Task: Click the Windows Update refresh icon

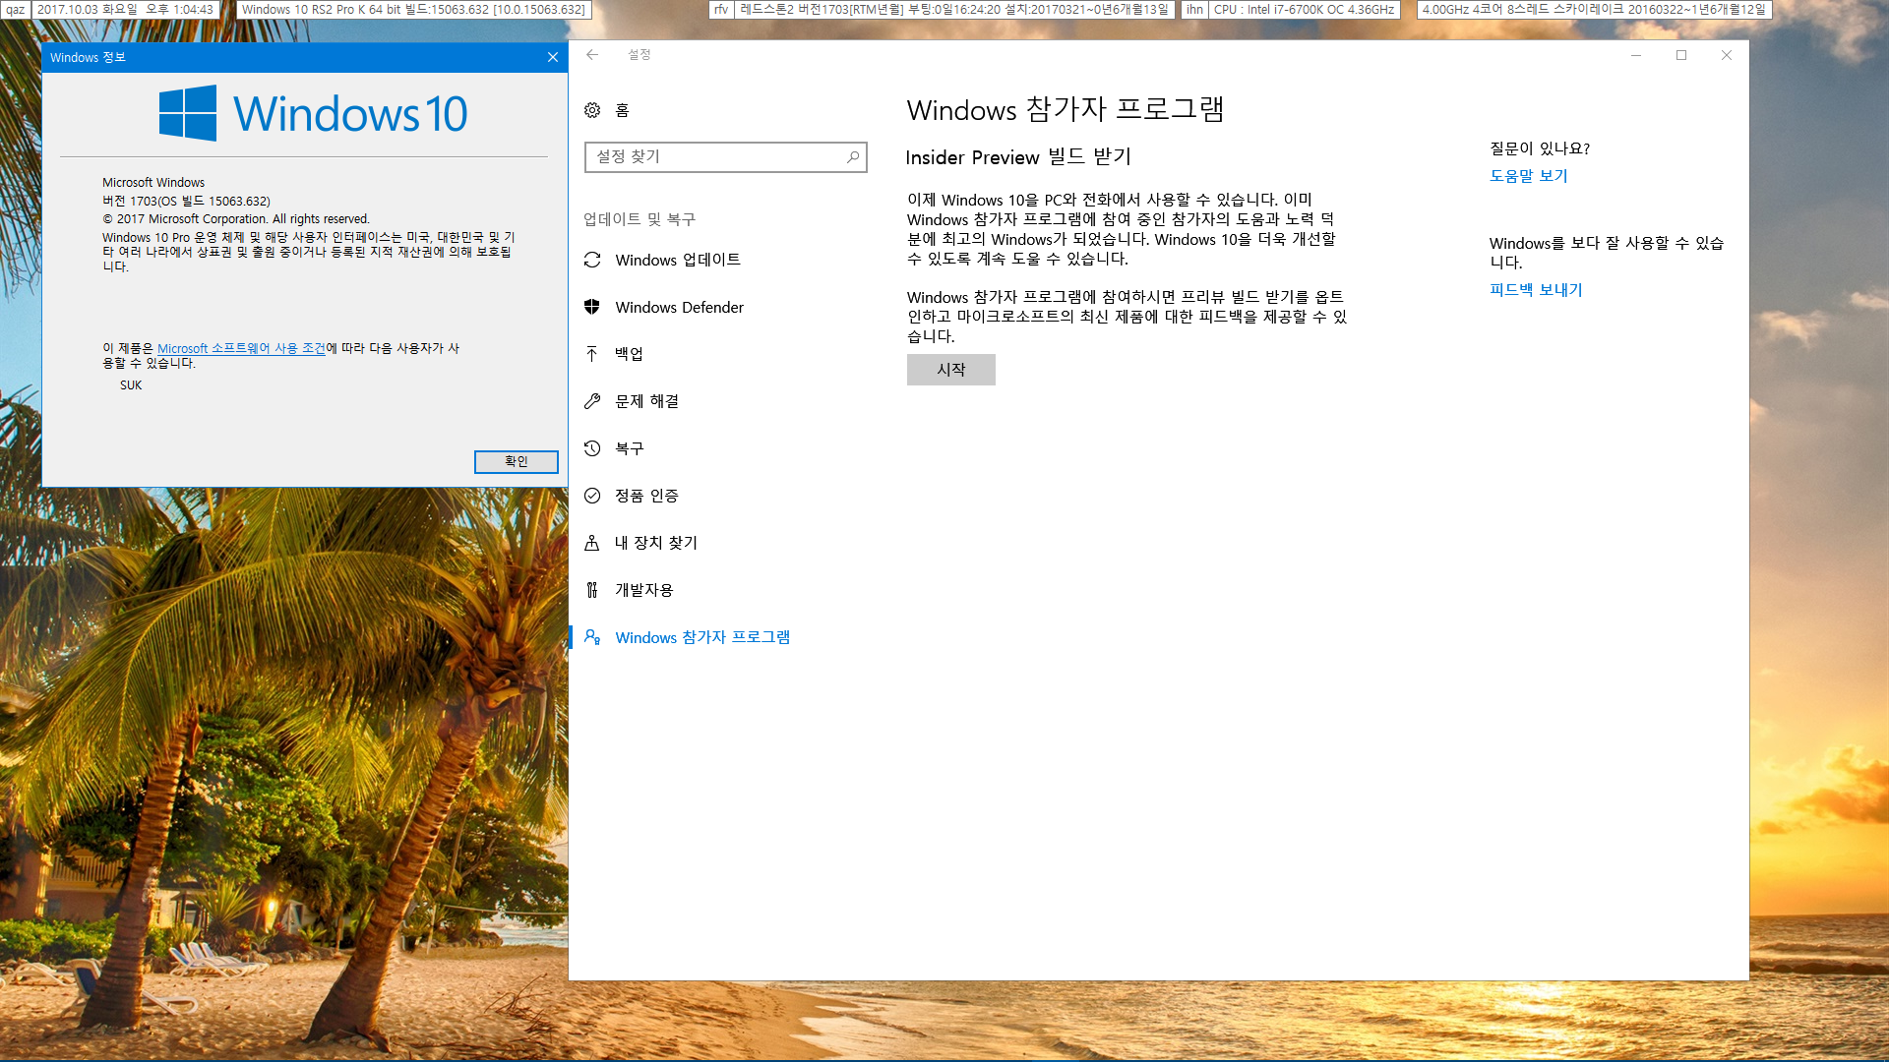Action: coord(592,260)
